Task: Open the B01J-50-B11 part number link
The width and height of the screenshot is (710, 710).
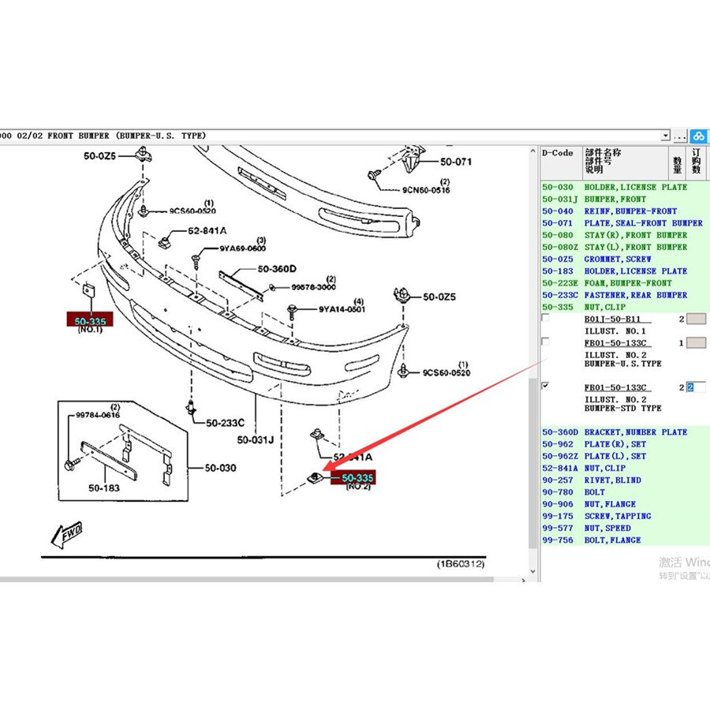Action: (x=613, y=319)
